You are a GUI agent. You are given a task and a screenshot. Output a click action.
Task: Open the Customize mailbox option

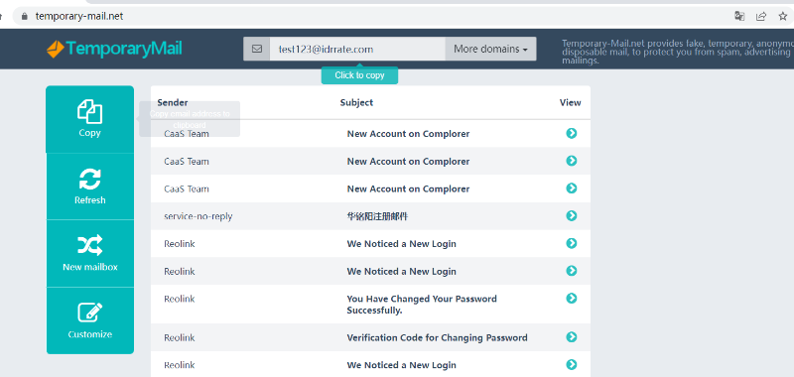coord(89,320)
